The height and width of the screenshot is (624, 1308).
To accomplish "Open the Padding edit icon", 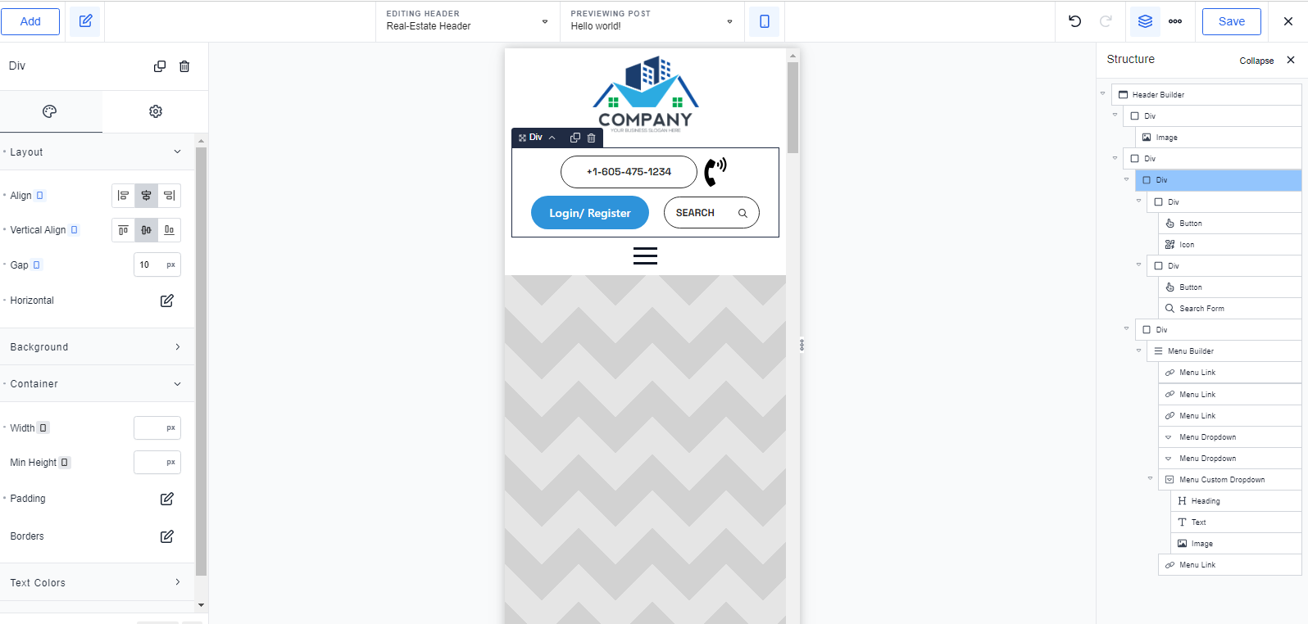I will pos(167,499).
